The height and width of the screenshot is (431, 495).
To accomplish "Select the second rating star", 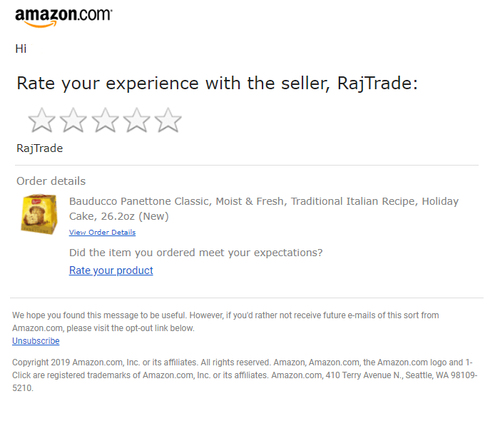I will point(73,121).
